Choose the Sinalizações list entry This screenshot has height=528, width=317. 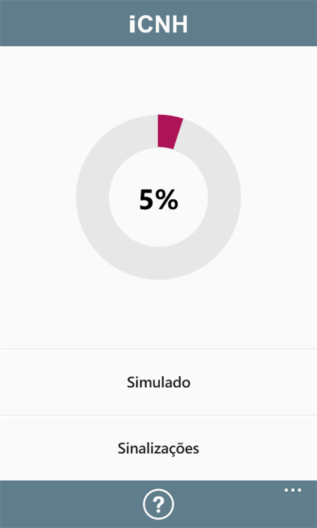coord(158,448)
